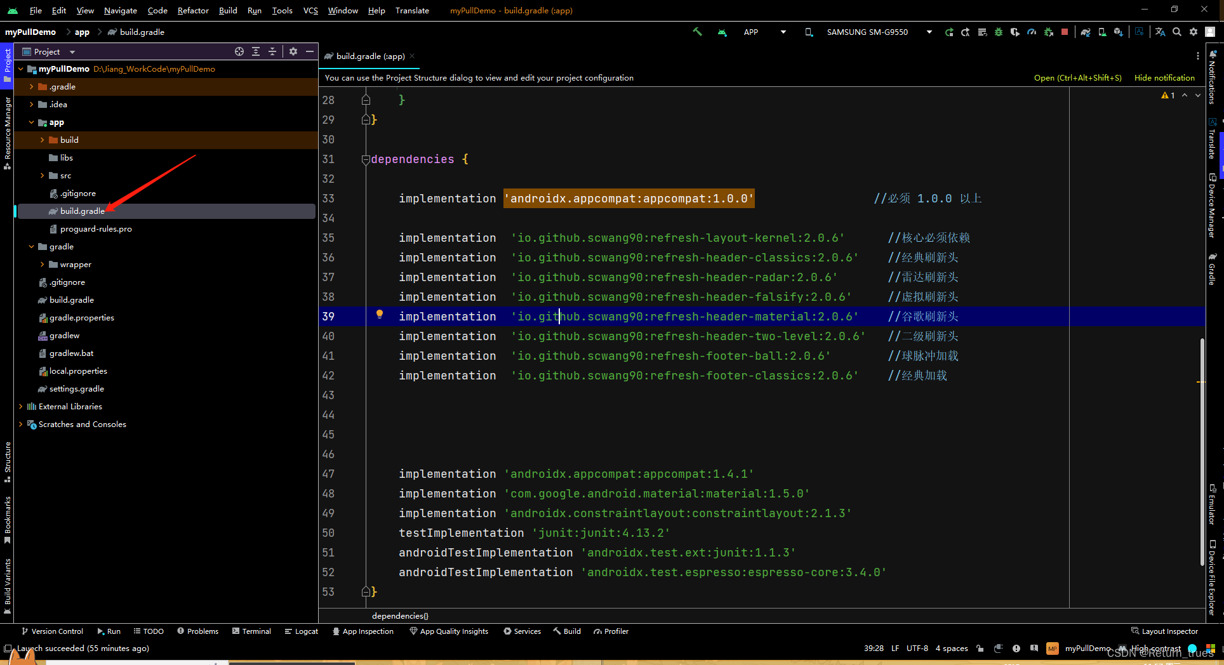1224x665 pixels.
Task: Click the Search Everywhere magnifier icon
Action: point(1177,32)
